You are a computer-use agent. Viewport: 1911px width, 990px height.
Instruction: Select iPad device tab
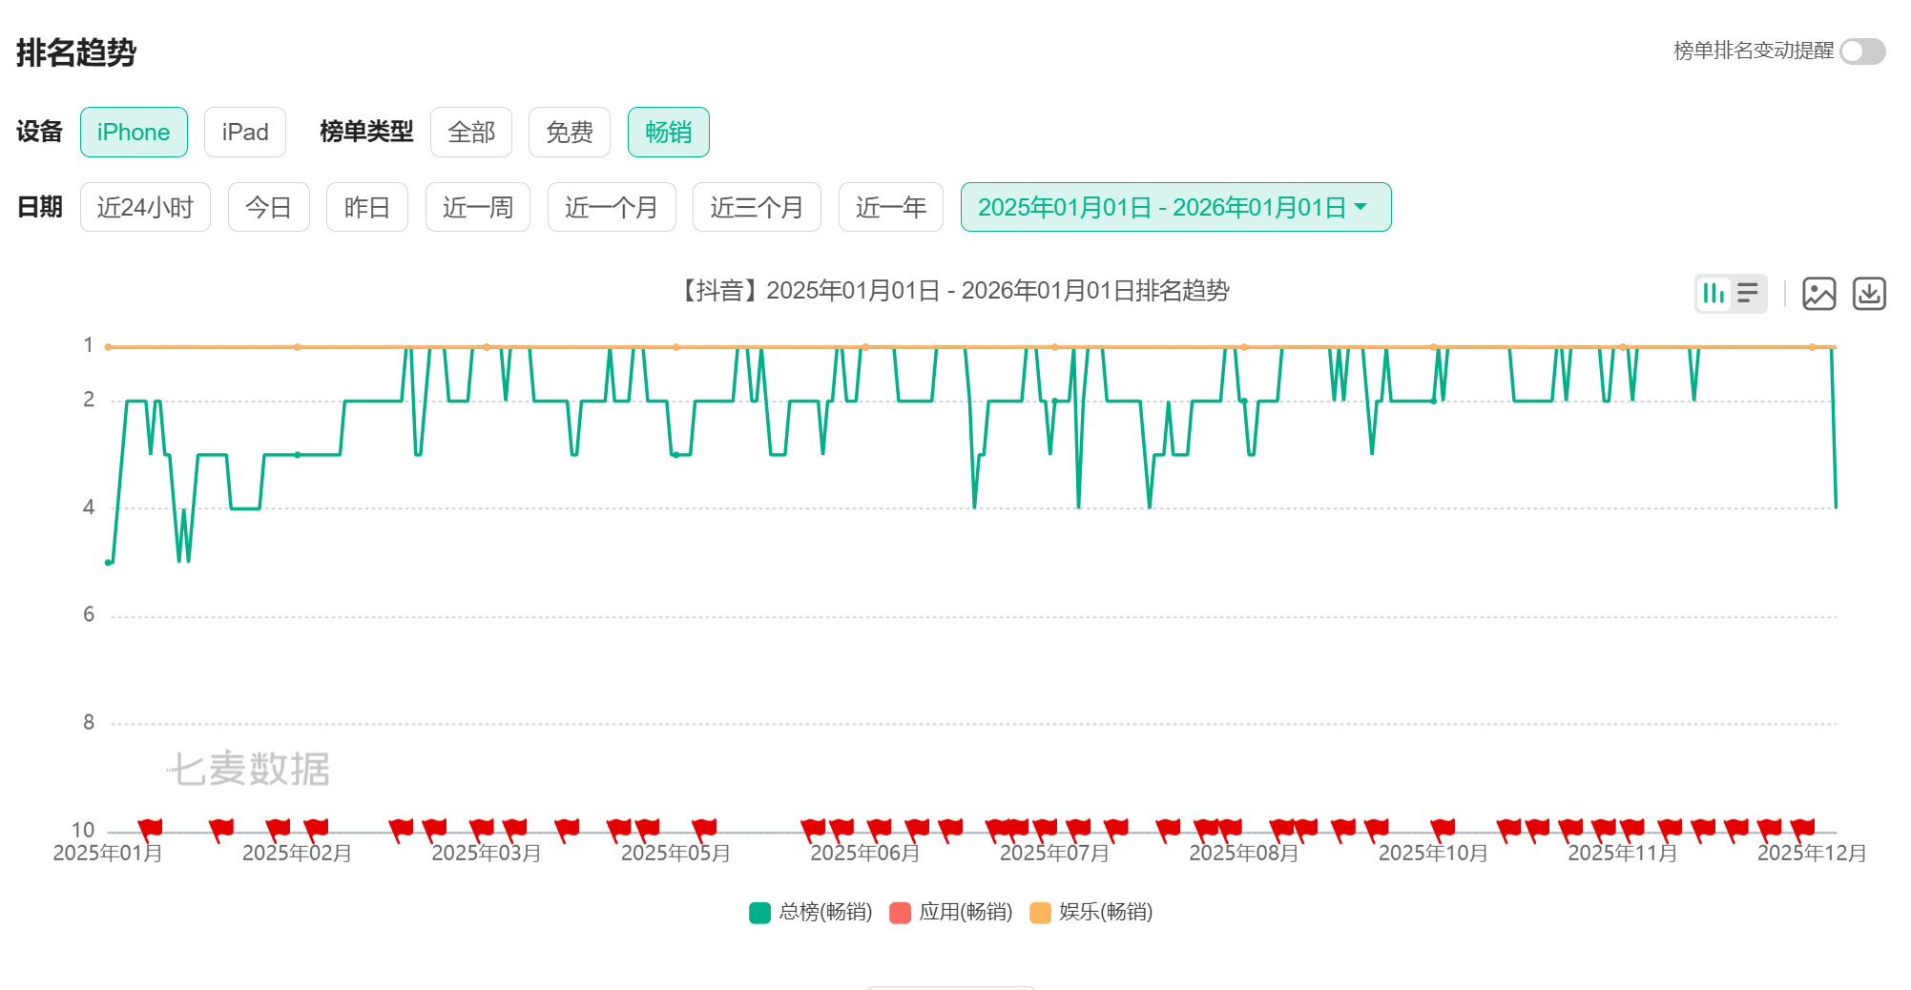click(245, 133)
